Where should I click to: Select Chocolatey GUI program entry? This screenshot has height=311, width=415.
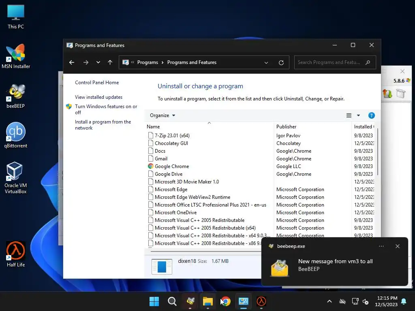point(171,143)
